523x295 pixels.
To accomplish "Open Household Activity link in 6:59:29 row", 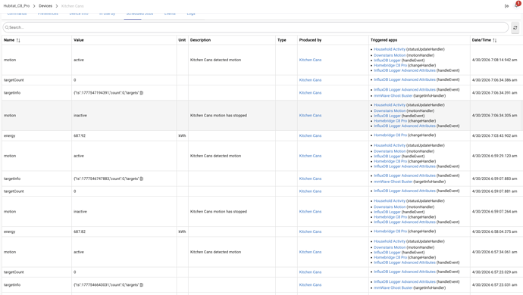I will click(390, 145).
